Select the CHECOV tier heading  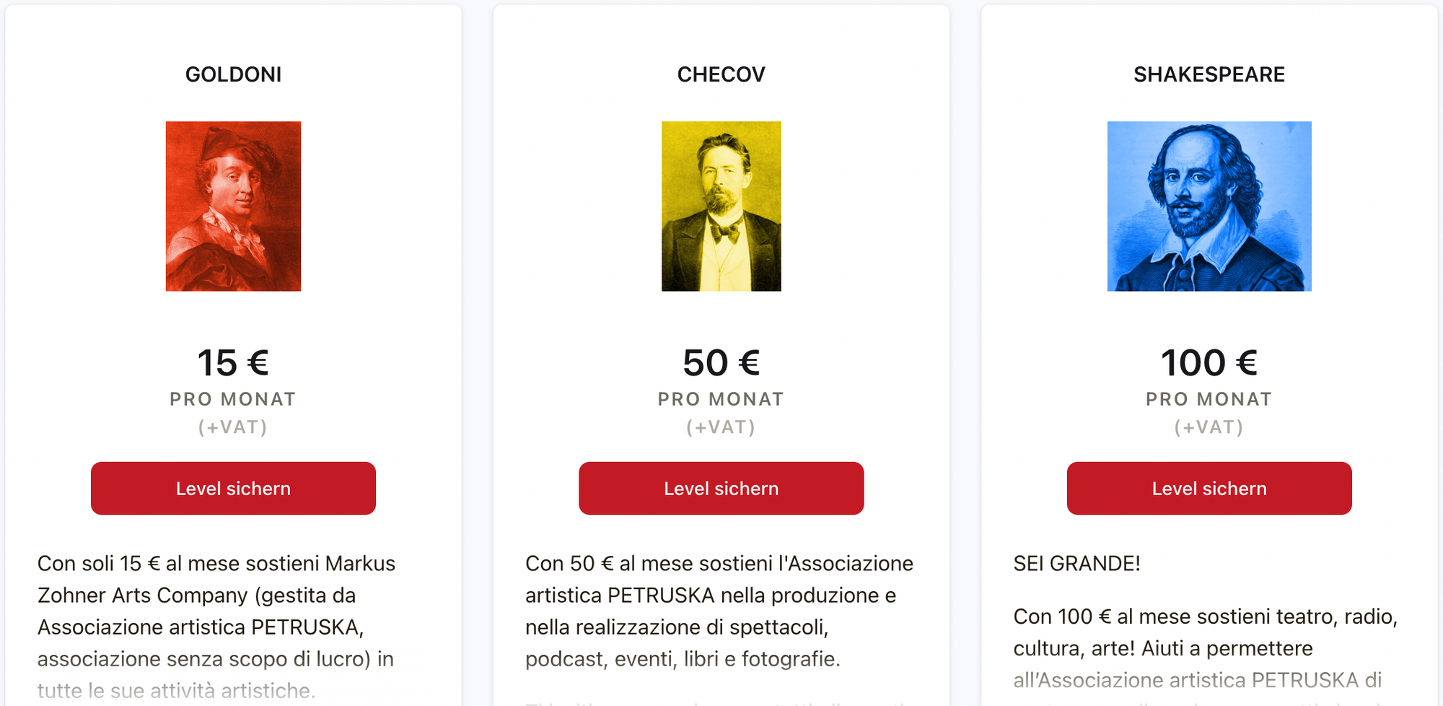pyautogui.click(x=721, y=74)
